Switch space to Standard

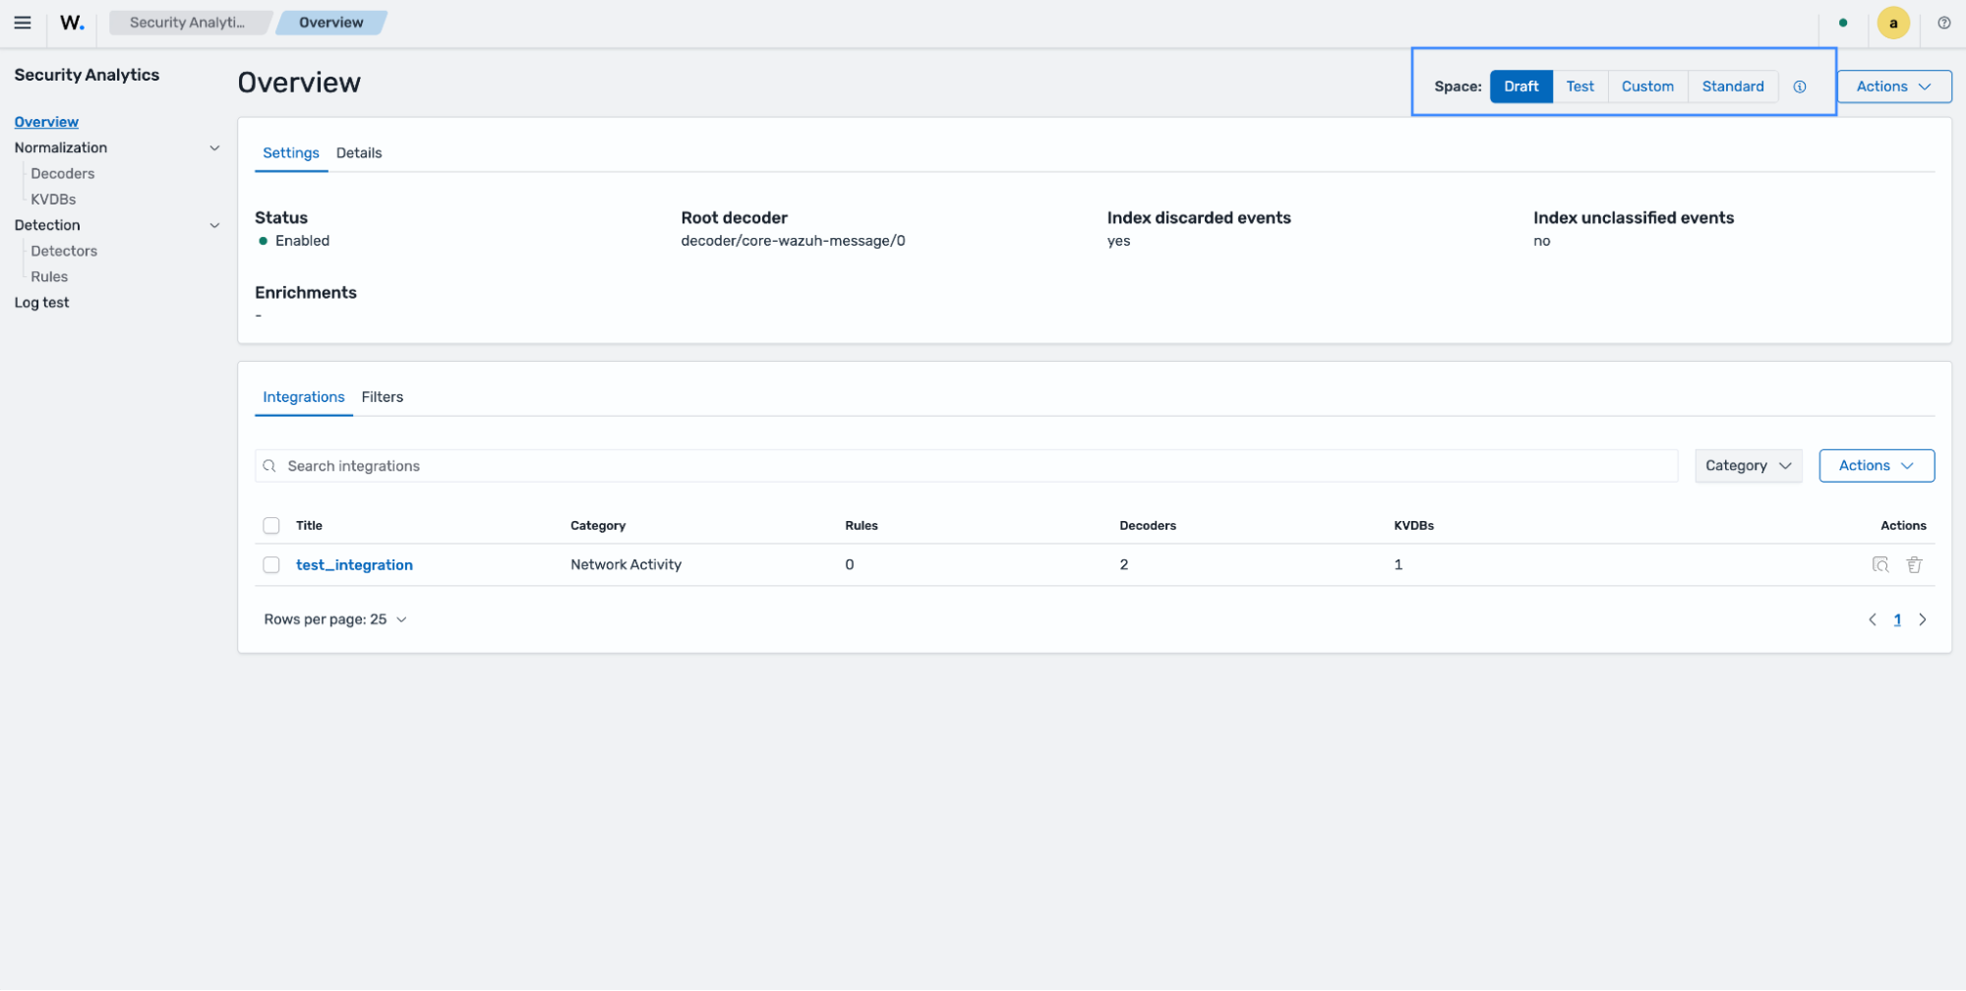pyautogui.click(x=1732, y=87)
